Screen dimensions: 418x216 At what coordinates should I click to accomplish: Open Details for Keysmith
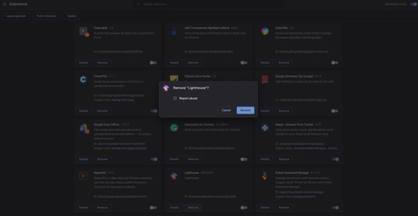tap(84, 208)
